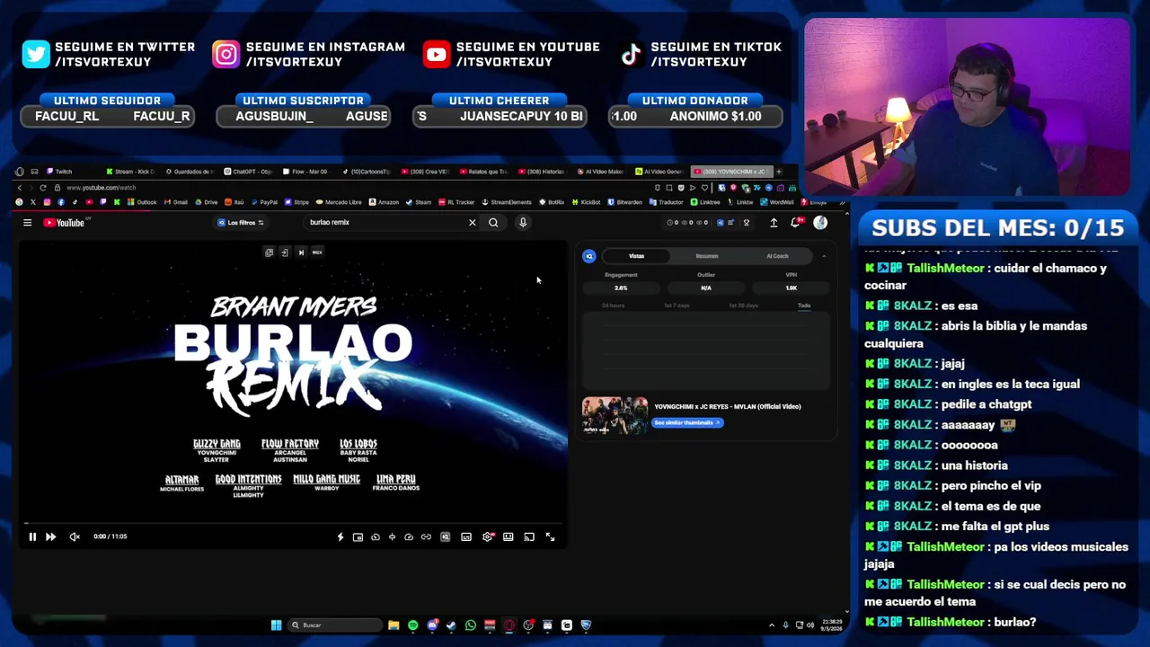Start voice search with microphone icon
The width and height of the screenshot is (1150, 647).
522,223
